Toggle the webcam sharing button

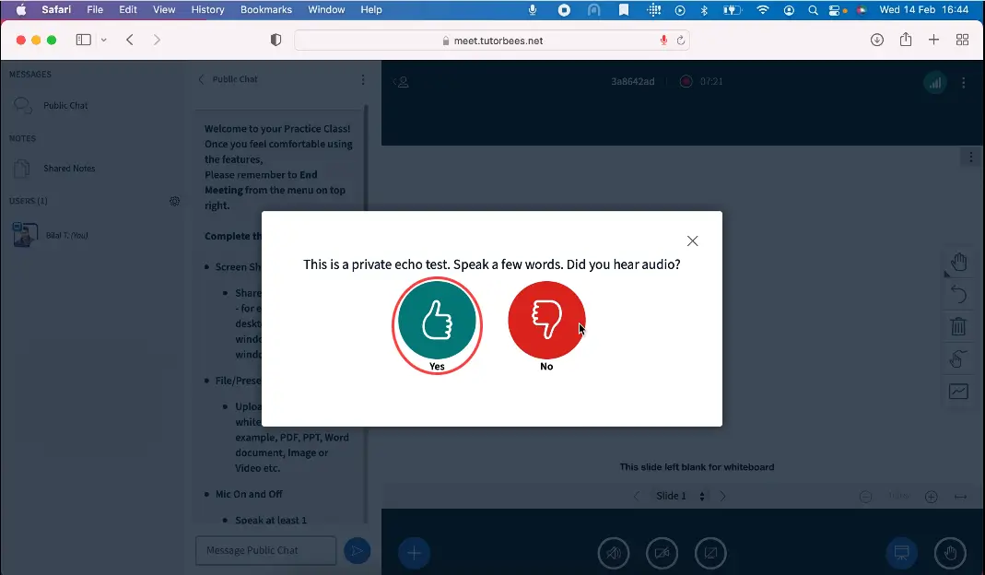(x=663, y=553)
